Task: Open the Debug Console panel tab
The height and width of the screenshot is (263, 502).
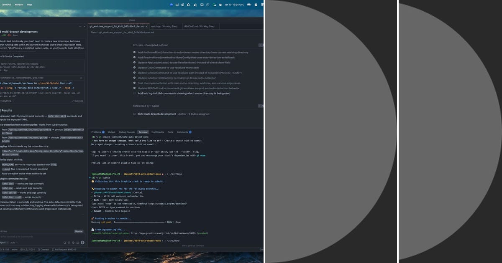Action: pyautogui.click(x=127, y=132)
